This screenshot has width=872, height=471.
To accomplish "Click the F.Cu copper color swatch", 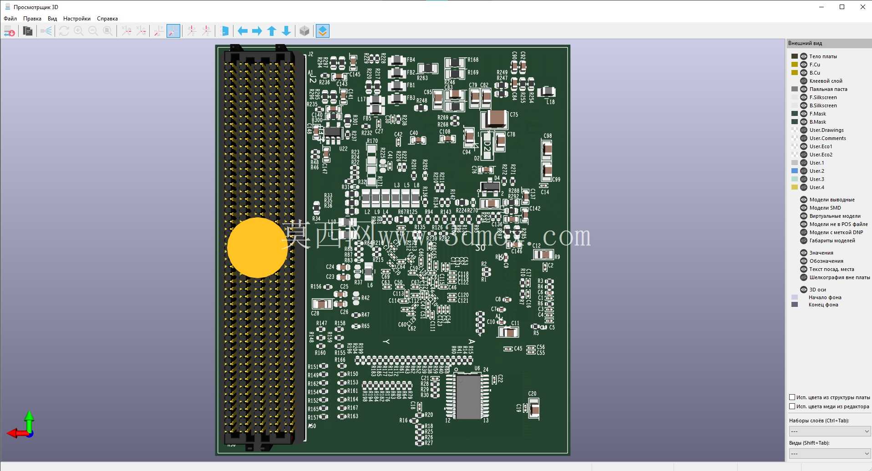I will (795, 65).
